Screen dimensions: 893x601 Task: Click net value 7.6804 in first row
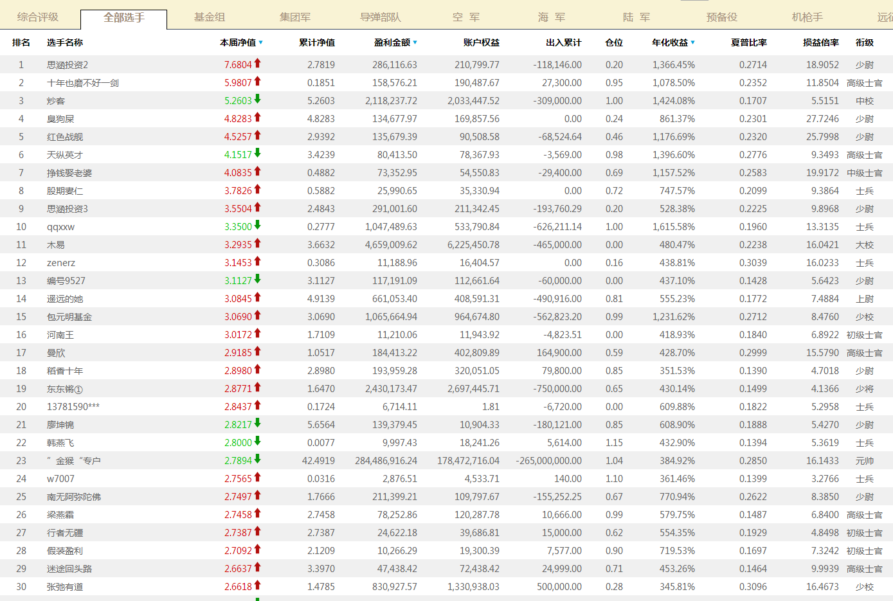coord(238,65)
